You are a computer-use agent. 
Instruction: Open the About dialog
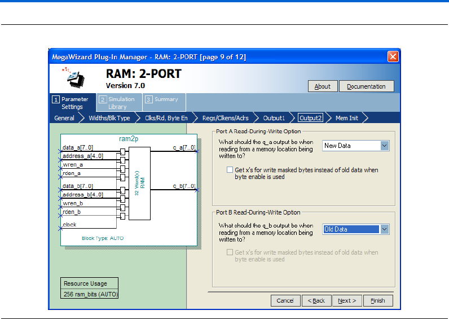(323, 86)
